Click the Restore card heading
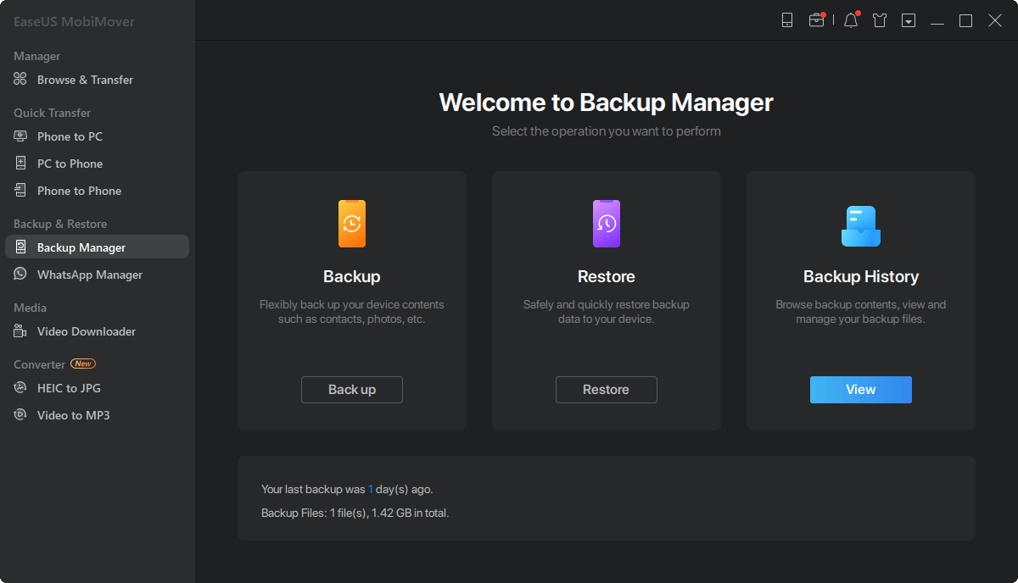 tap(607, 277)
